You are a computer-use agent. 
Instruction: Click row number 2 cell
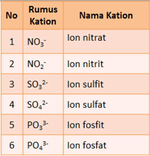click(12, 64)
